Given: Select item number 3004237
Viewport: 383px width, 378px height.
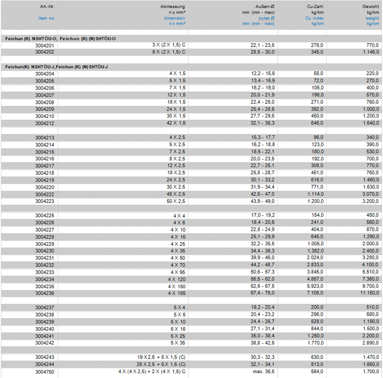Looking at the screenshot, I should (x=44, y=308).
